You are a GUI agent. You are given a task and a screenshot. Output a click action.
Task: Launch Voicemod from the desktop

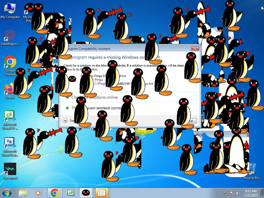(x=10, y=171)
